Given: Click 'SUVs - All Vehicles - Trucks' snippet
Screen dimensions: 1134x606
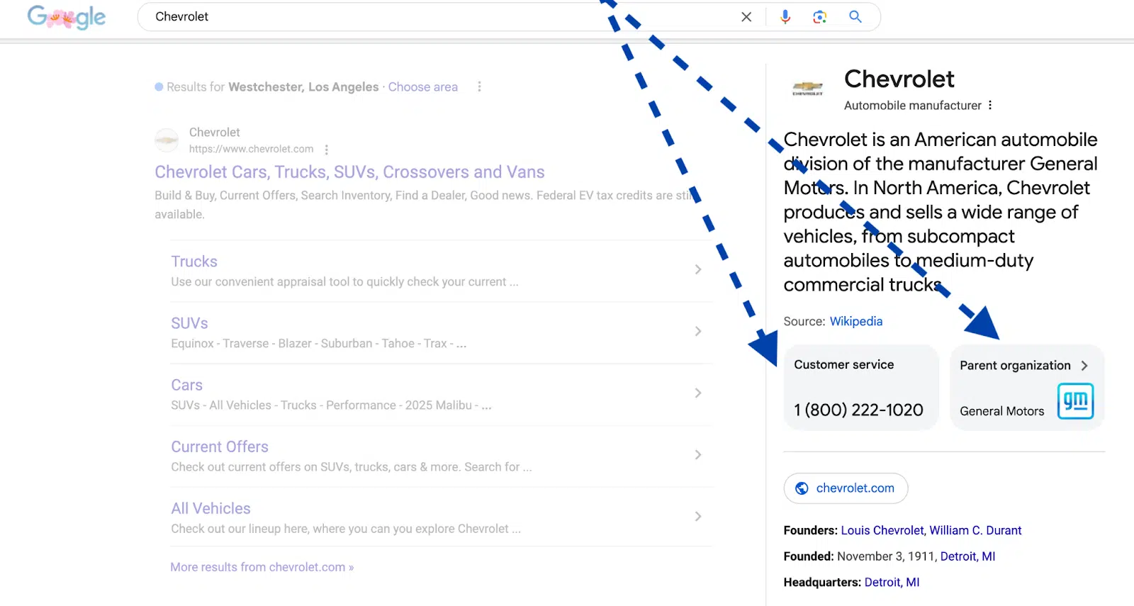Looking at the screenshot, I should coord(331,405).
